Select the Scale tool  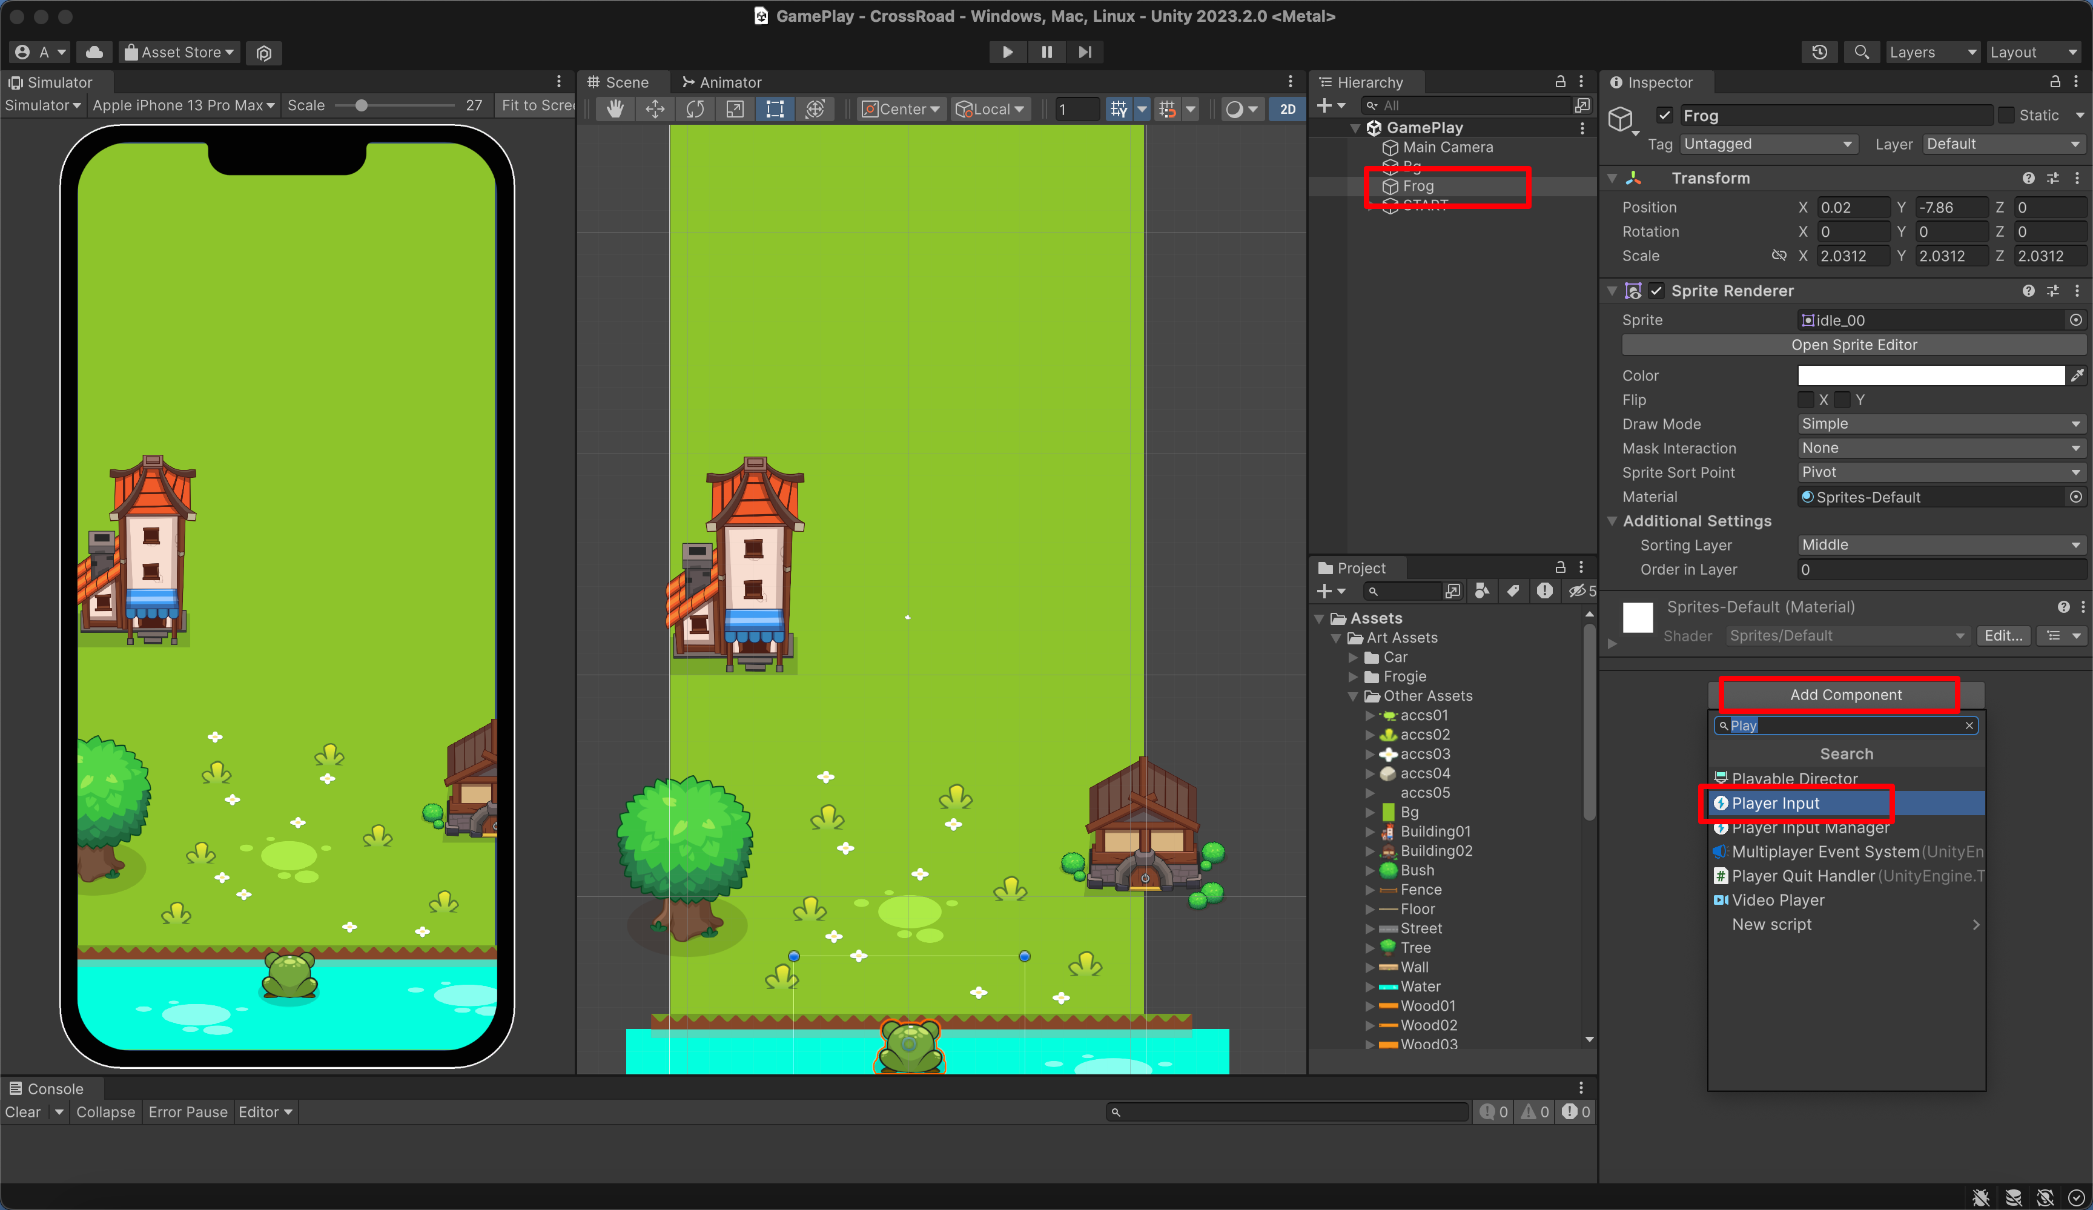tap(734, 109)
